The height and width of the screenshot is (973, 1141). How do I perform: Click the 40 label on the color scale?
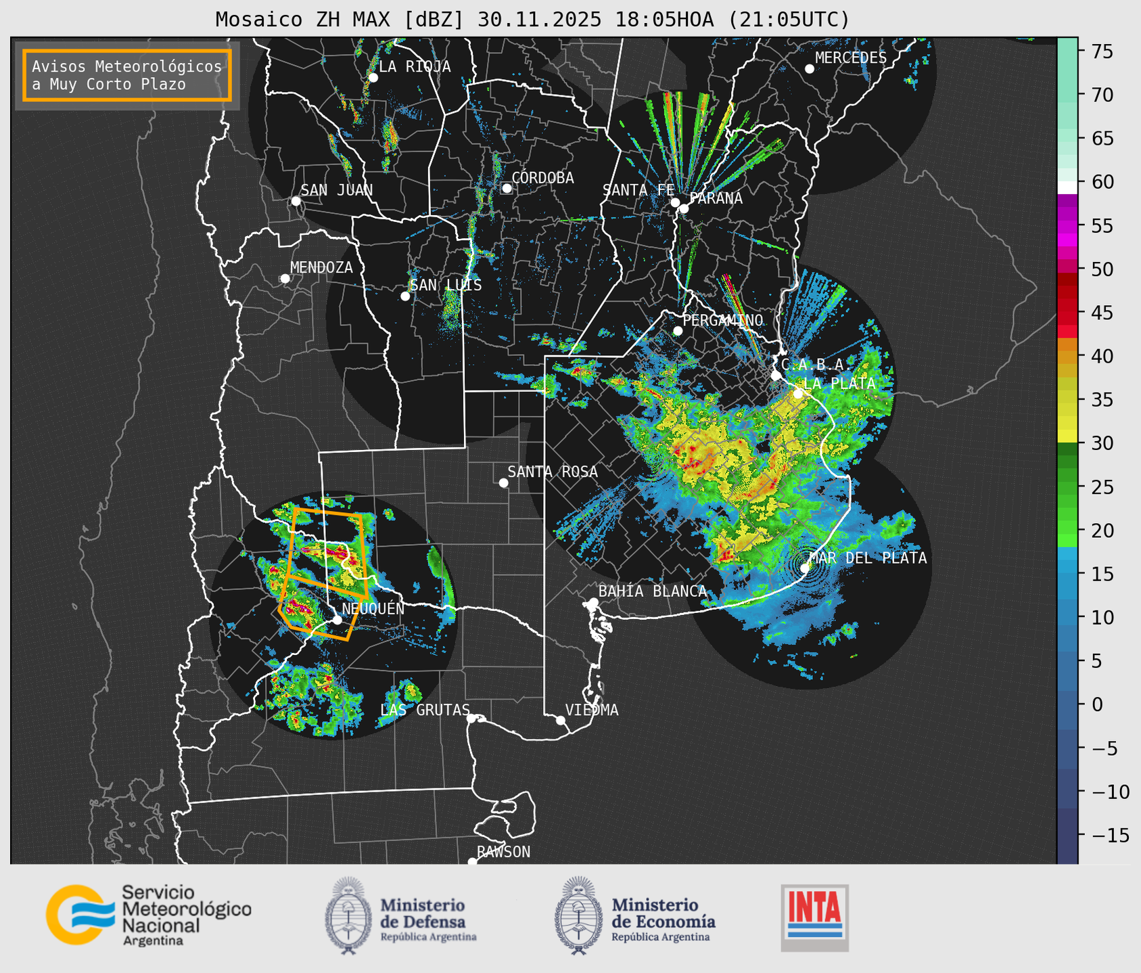coord(1101,356)
